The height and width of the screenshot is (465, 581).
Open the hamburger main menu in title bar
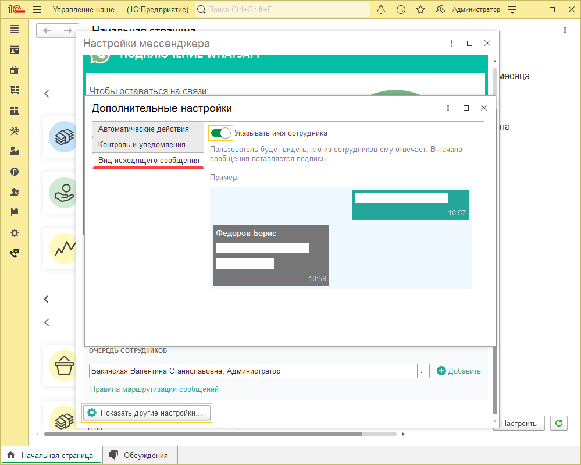(x=38, y=10)
